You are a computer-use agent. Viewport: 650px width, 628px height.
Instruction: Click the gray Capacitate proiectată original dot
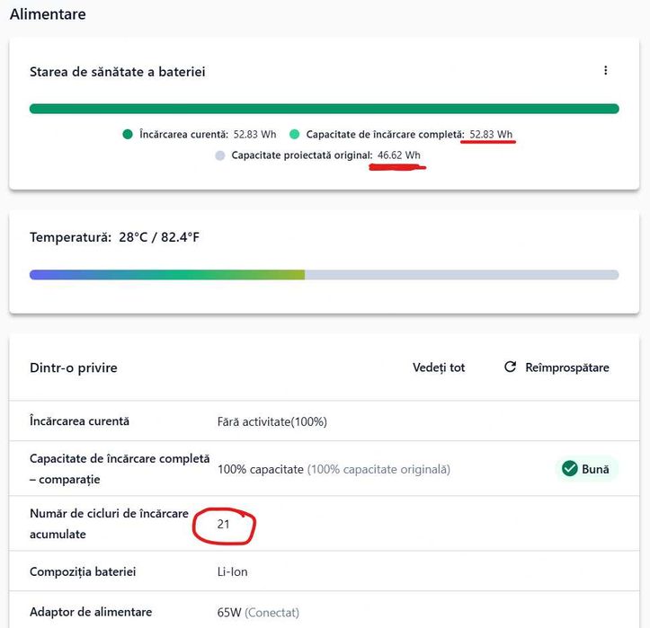[220, 155]
